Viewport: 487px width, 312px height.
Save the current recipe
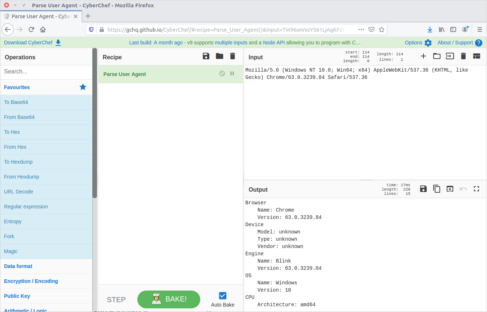tap(206, 56)
